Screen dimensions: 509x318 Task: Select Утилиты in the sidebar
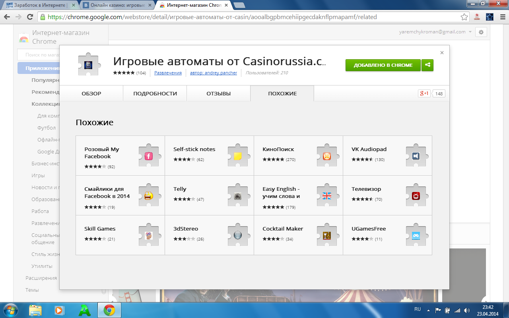[42, 266]
